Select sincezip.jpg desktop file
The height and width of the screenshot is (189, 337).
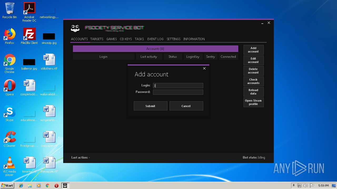click(x=49, y=38)
